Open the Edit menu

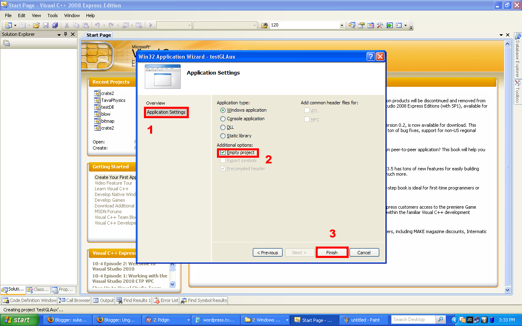tap(22, 15)
